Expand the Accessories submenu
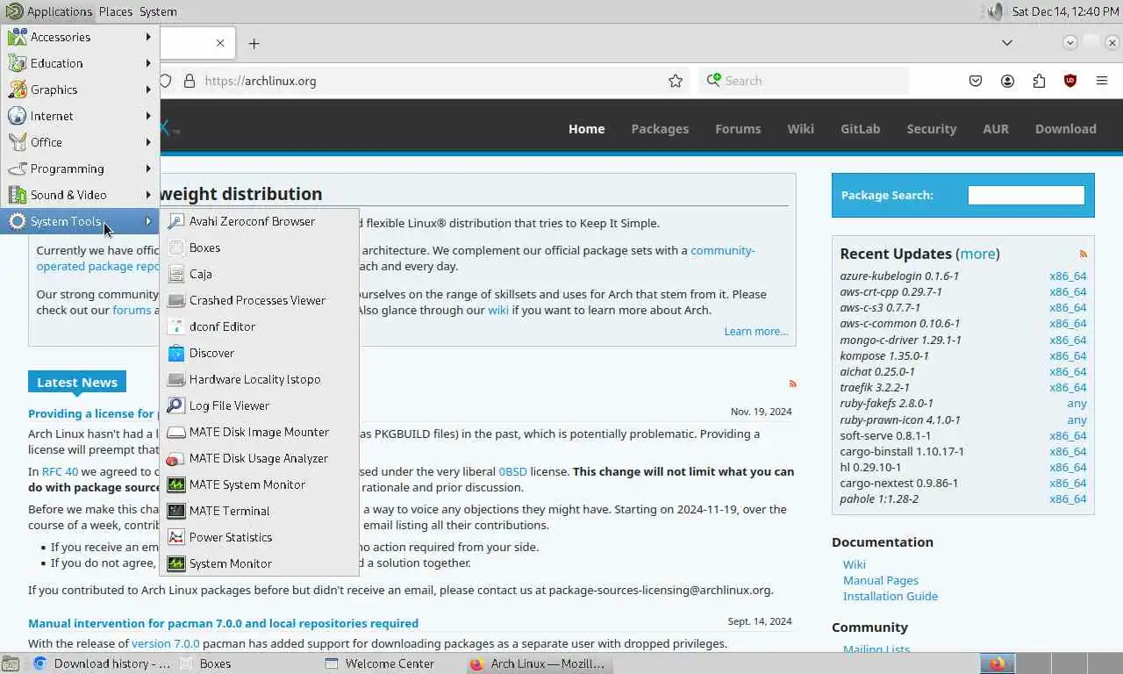The height and width of the screenshot is (674, 1123). (80, 37)
